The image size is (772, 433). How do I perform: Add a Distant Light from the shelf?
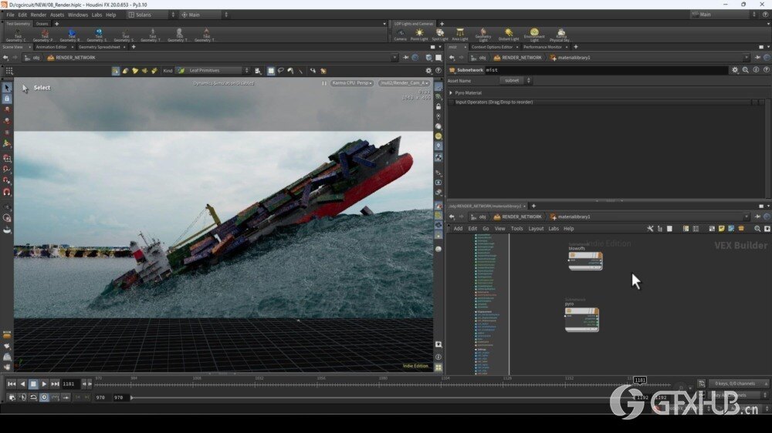tap(509, 34)
